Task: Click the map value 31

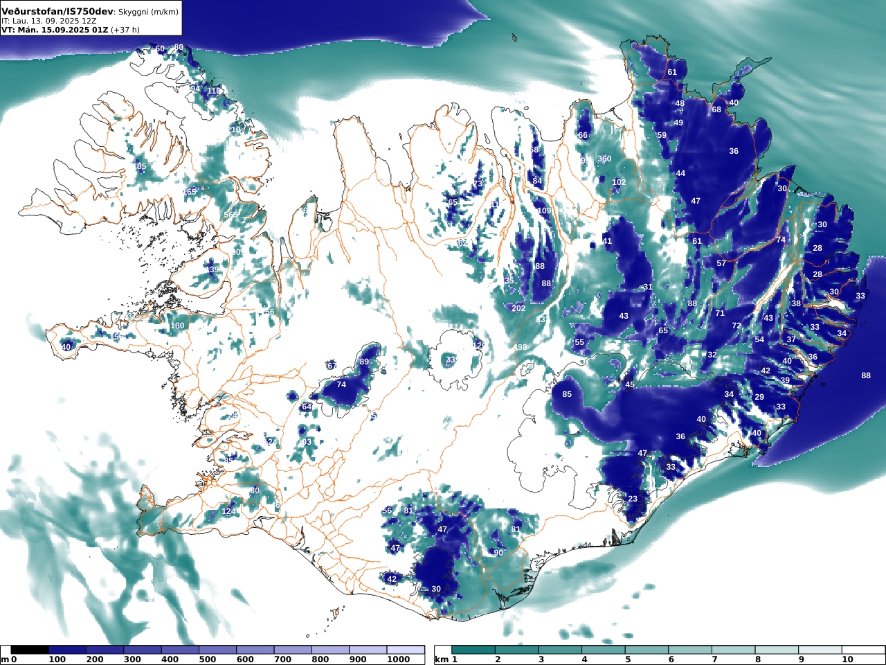Action: (x=648, y=287)
